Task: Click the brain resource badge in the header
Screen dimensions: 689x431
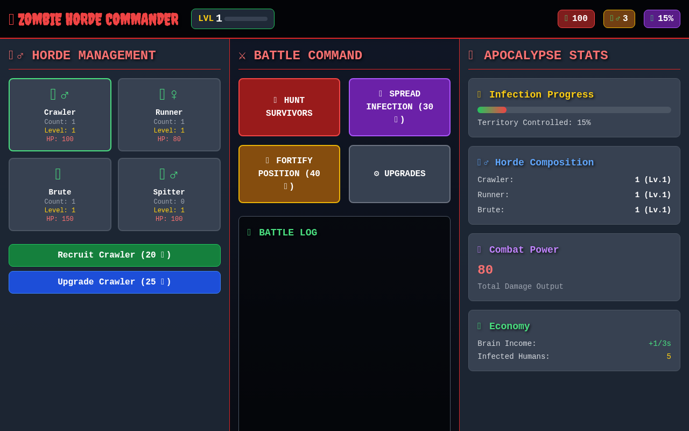Action: [576, 18]
